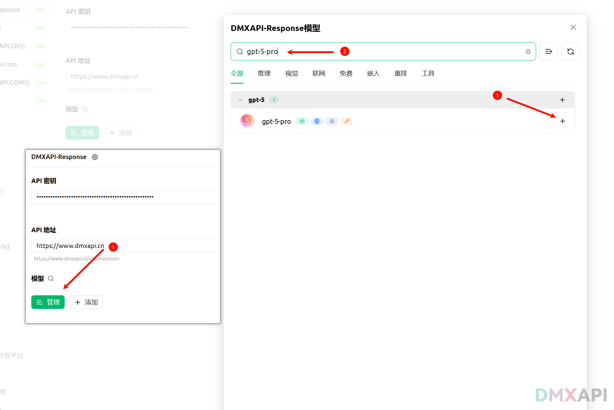Click the refresh model list icon

tap(570, 52)
